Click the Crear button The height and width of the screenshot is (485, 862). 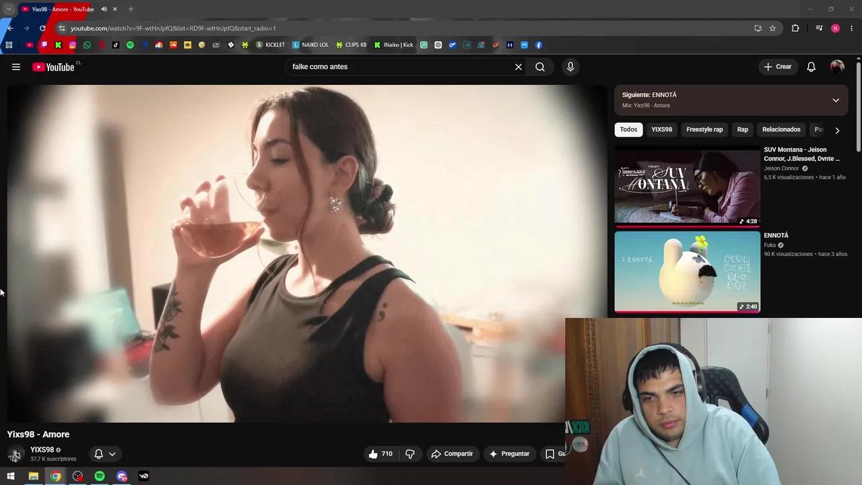pyautogui.click(x=778, y=67)
